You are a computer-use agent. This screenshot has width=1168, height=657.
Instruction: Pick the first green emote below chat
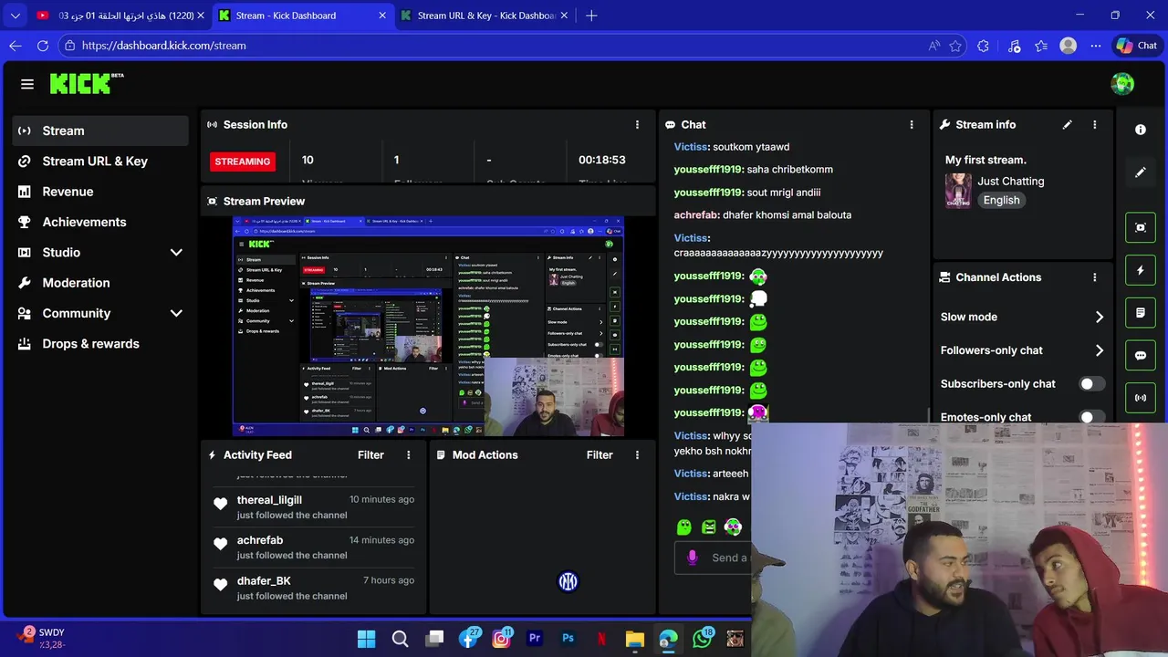(684, 527)
